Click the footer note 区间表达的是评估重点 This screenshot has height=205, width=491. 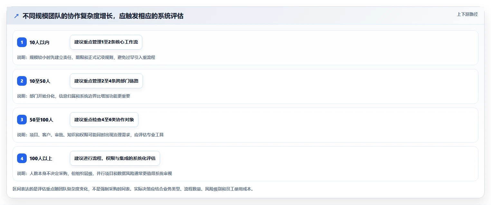[x=133, y=189]
